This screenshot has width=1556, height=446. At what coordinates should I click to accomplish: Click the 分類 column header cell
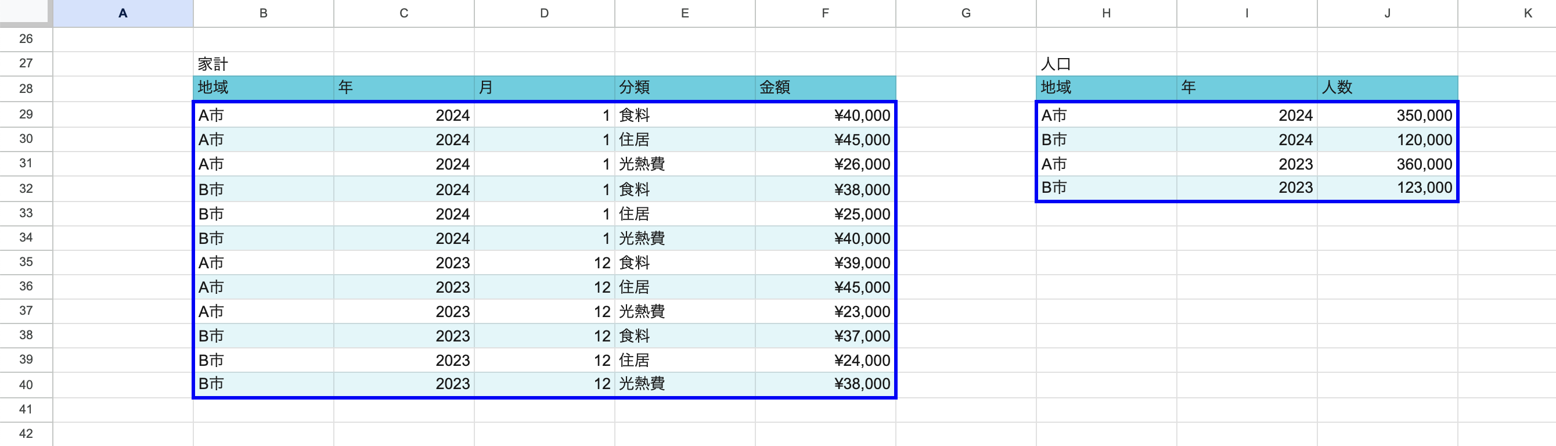click(685, 88)
